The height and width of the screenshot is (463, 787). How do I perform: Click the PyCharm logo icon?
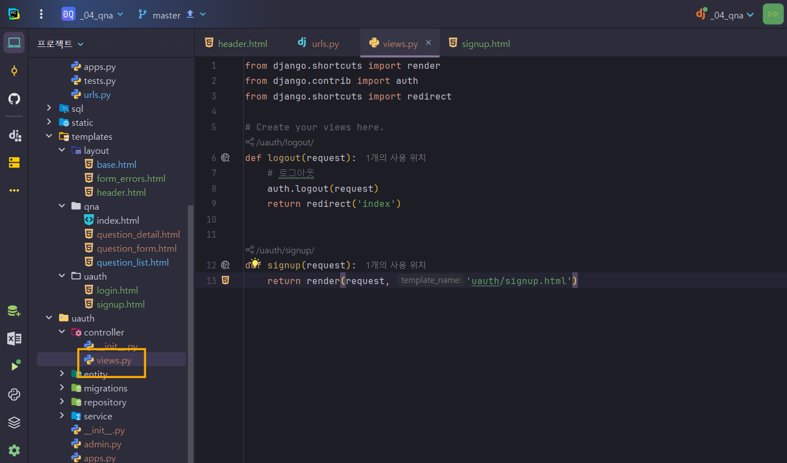14,15
